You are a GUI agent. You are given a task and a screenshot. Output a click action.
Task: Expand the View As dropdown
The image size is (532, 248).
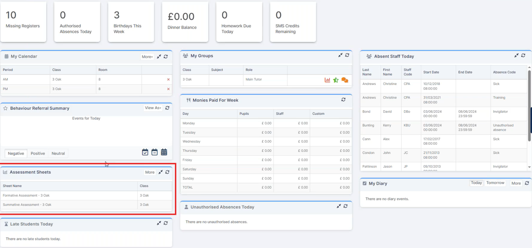coord(153,108)
